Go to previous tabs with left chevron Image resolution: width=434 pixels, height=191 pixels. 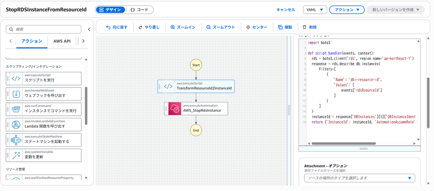tap(11, 41)
